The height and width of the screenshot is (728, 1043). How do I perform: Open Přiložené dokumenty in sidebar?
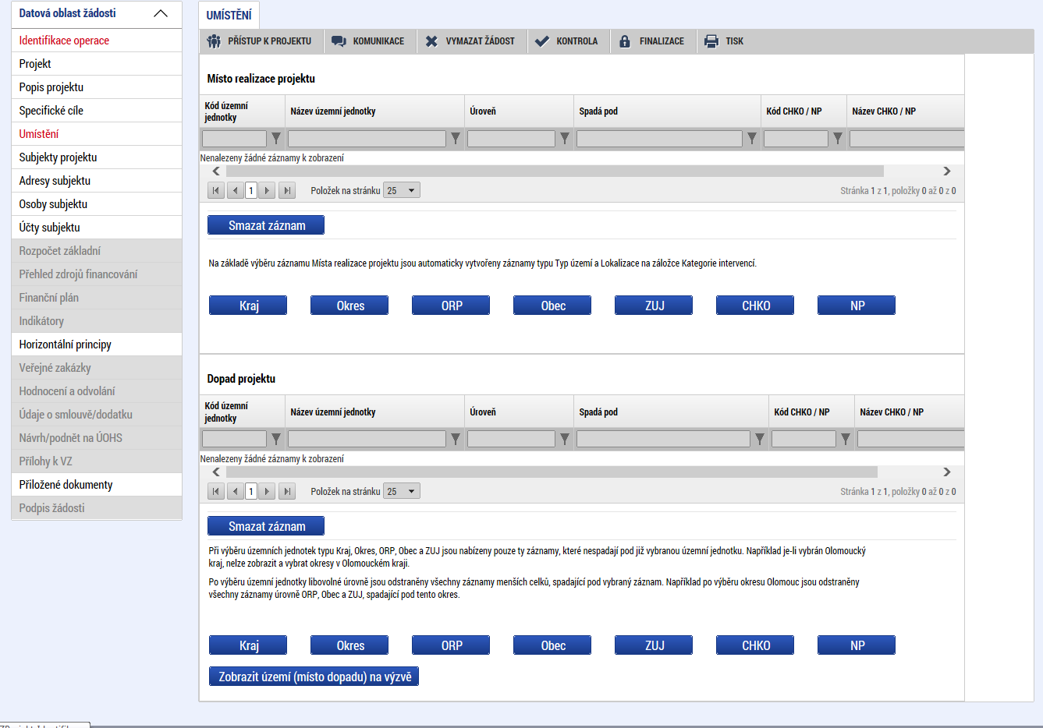[97, 485]
